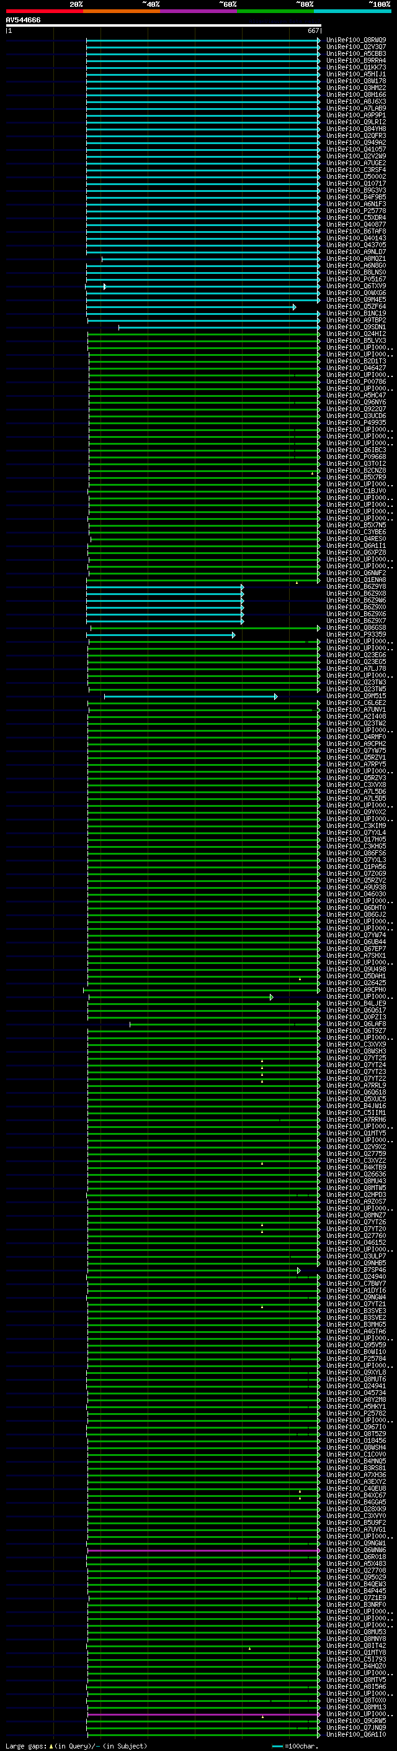Select the UniRef100_P05167 label
This screenshot has width=397, height=1751.
click(x=356, y=280)
